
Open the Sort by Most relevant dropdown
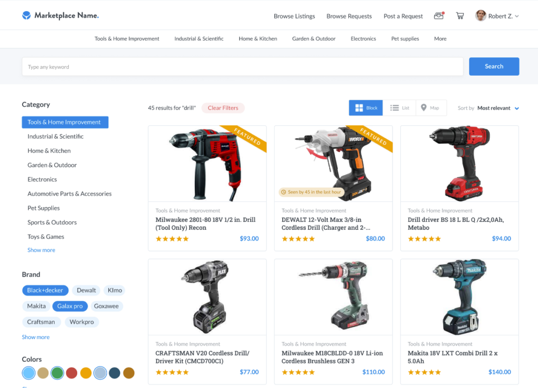pos(498,108)
